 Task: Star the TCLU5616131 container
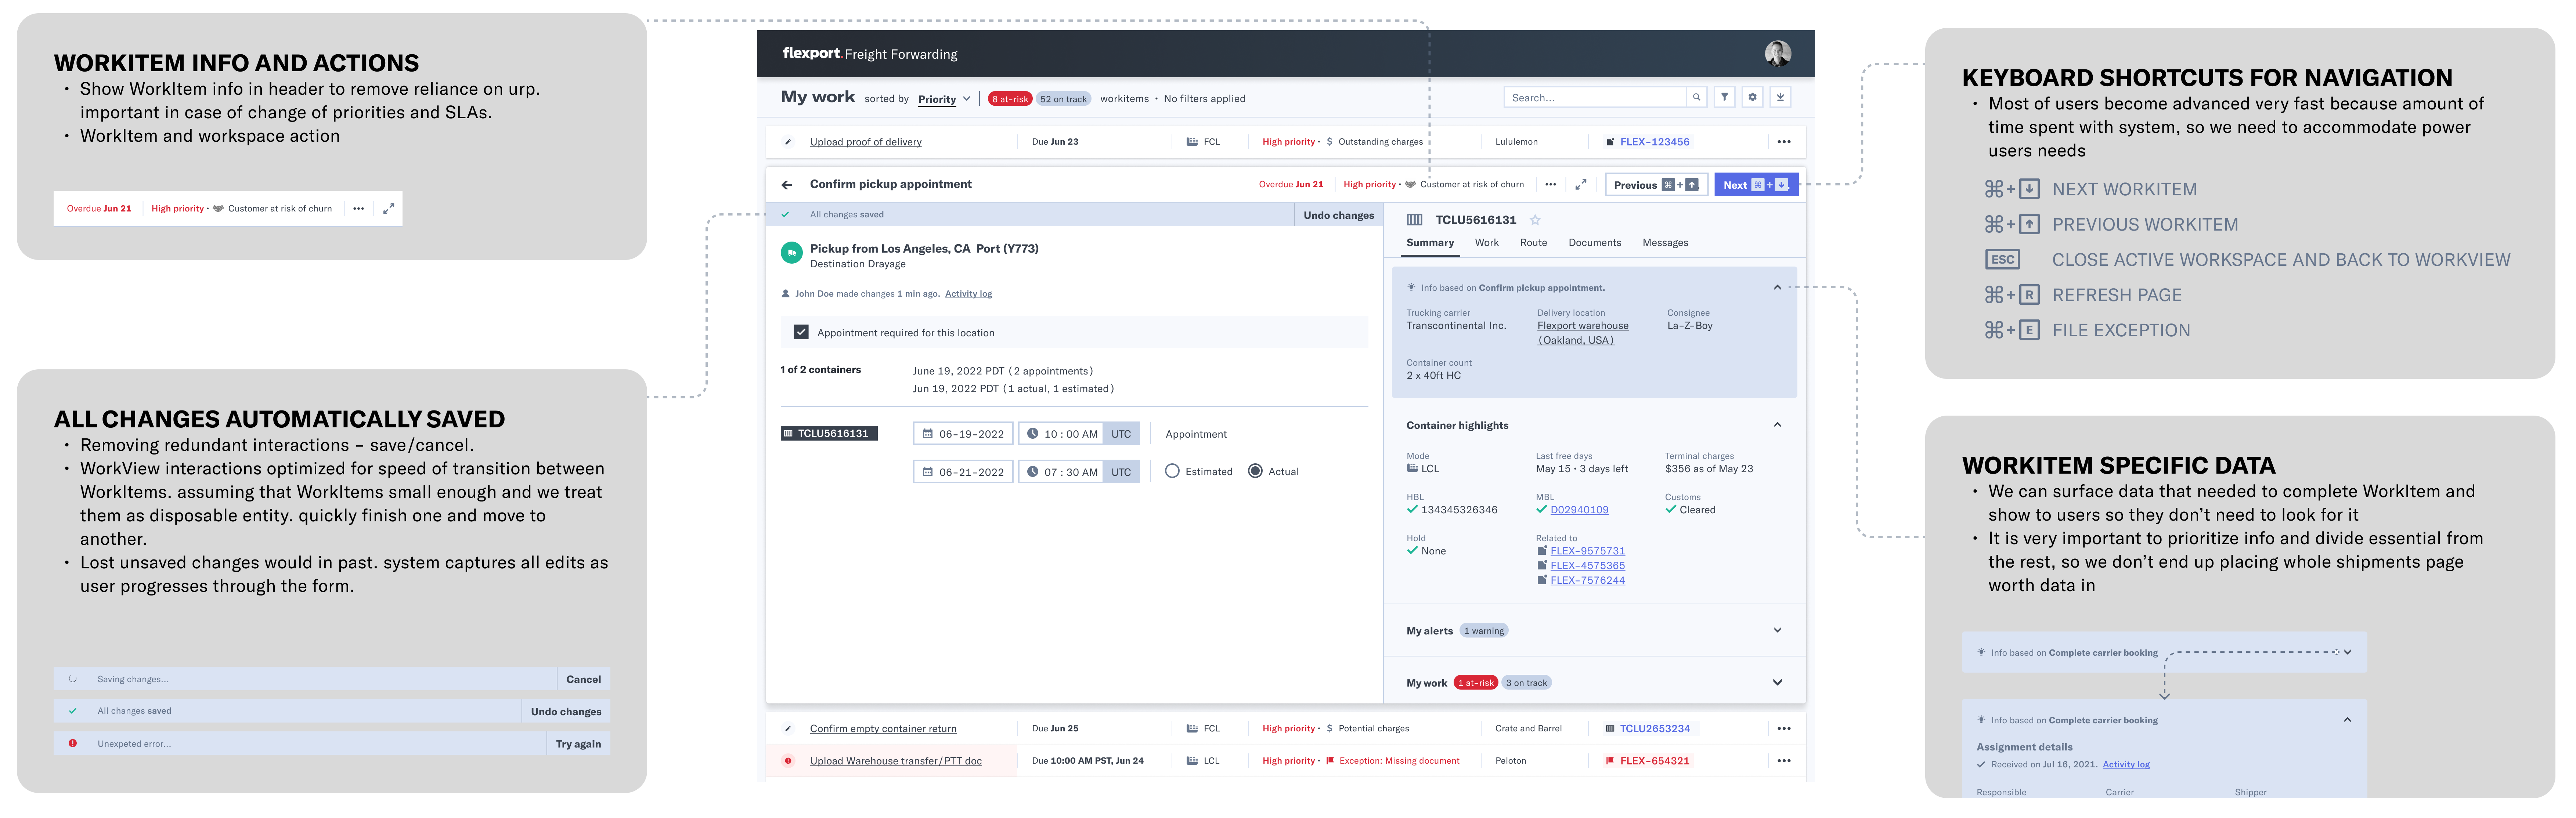(x=1535, y=220)
